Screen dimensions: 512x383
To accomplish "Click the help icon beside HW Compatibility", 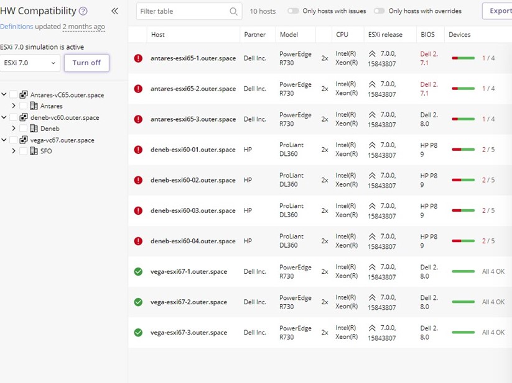I will point(83,11).
